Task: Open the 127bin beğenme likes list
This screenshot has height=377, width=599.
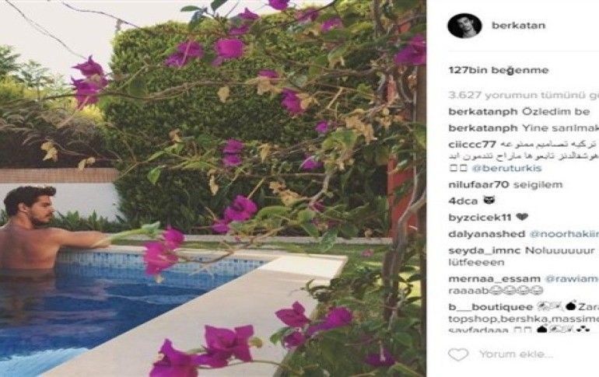Action: 499,70
